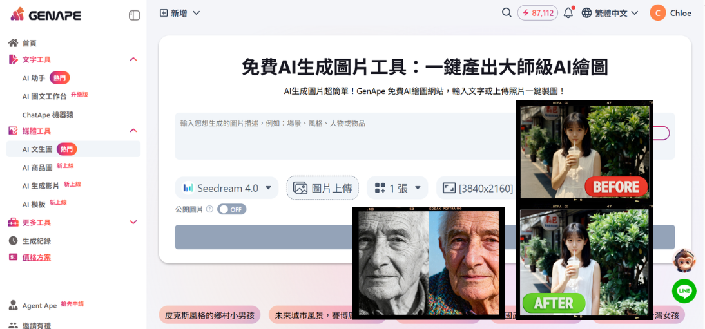Open the search magnifier icon

(507, 13)
